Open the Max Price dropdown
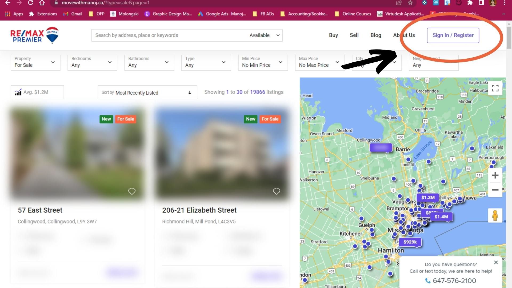The width and height of the screenshot is (512, 288). pyautogui.click(x=319, y=62)
